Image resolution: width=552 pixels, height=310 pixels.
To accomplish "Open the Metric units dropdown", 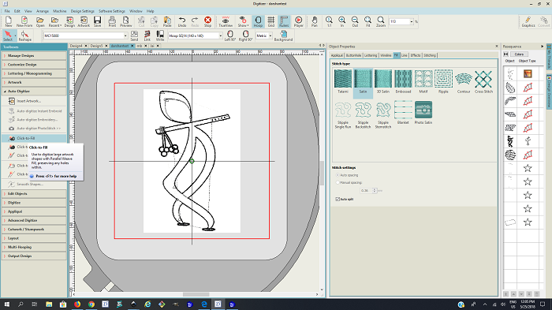I will tap(270, 35).
